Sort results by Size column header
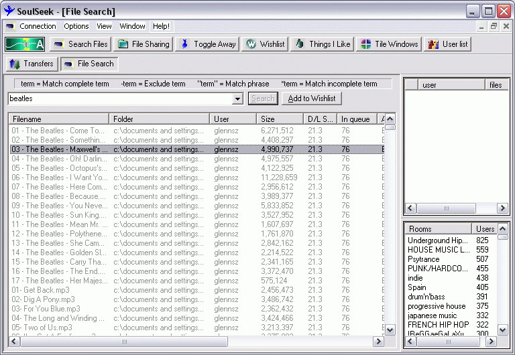Screen dimensions: 515x355 280,119
